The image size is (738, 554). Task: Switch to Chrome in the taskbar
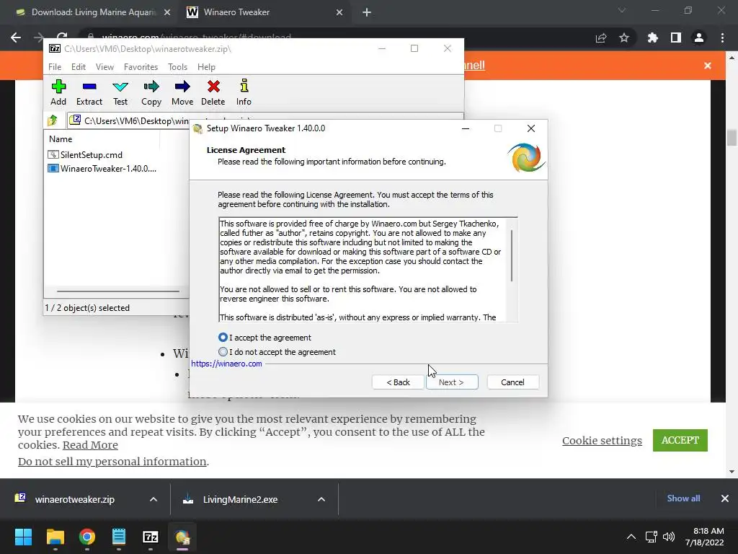[x=87, y=537]
